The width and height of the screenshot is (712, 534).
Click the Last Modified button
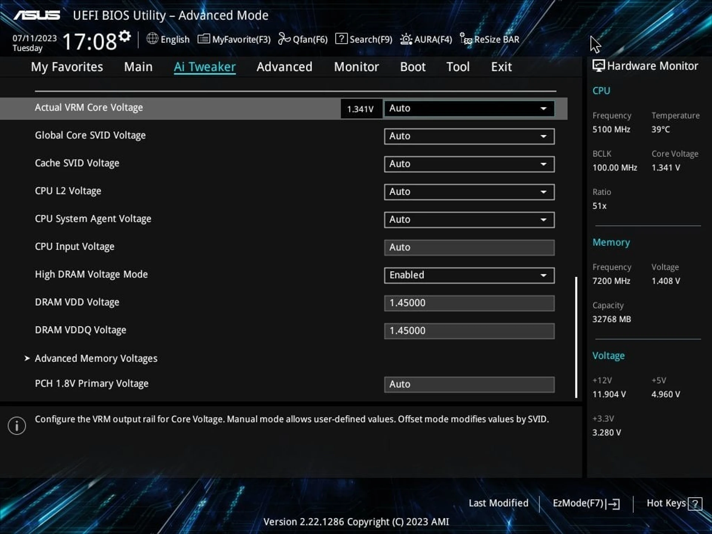tap(498, 503)
